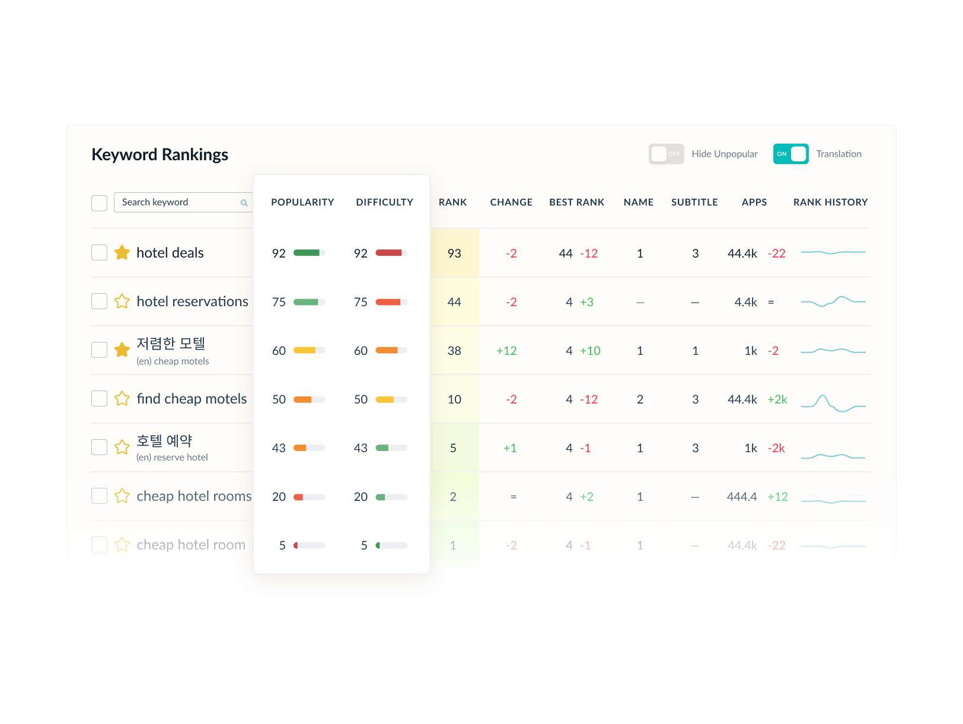Turn on Hide Unpopular toggle

(666, 154)
